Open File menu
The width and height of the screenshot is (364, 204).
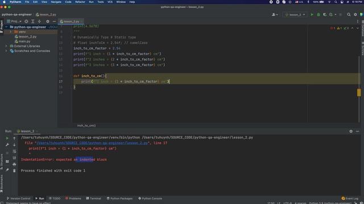coord(27,2)
